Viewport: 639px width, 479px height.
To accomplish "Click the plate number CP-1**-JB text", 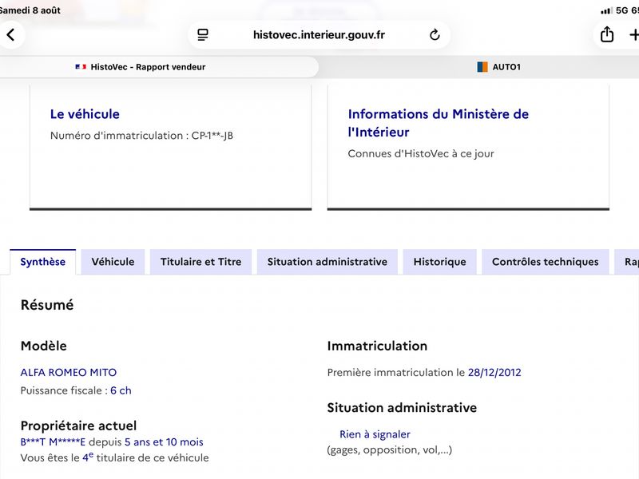I will coord(212,136).
